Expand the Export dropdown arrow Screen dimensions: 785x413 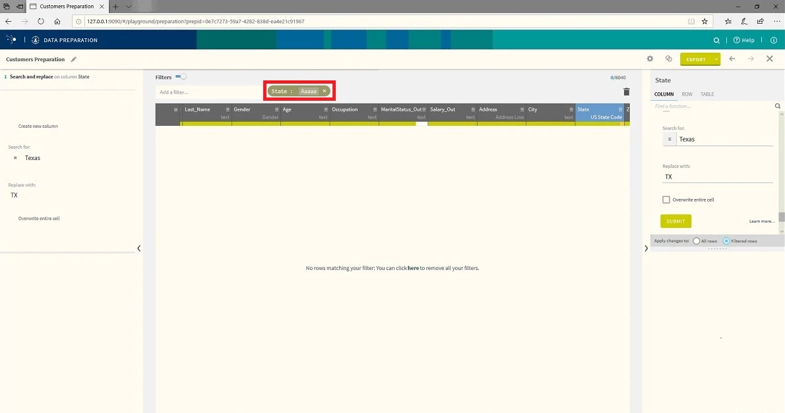(x=716, y=59)
